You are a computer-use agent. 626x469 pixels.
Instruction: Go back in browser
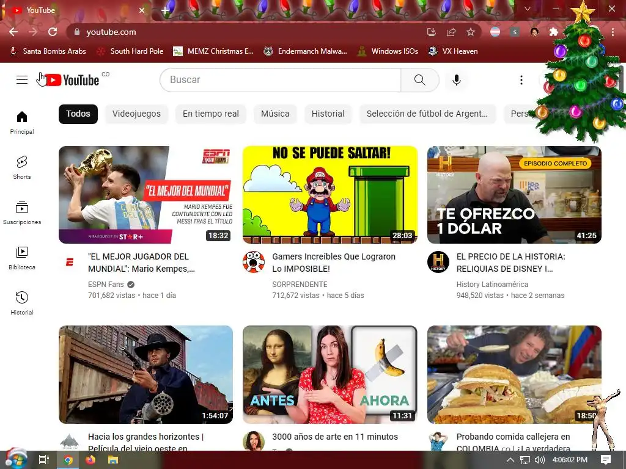coord(13,32)
